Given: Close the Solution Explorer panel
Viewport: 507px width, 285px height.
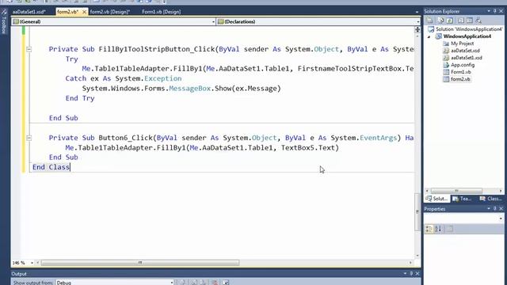Looking at the screenshot, I should click(x=501, y=11).
